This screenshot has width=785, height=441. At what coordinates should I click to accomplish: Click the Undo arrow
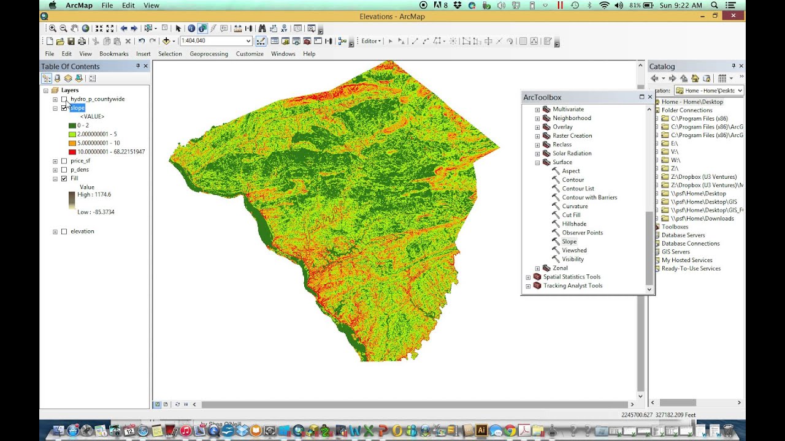point(142,41)
